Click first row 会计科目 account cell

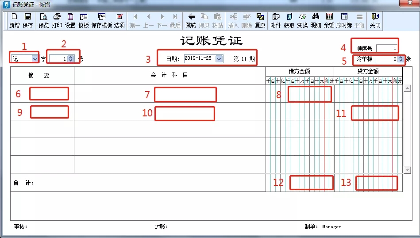(x=170, y=94)
